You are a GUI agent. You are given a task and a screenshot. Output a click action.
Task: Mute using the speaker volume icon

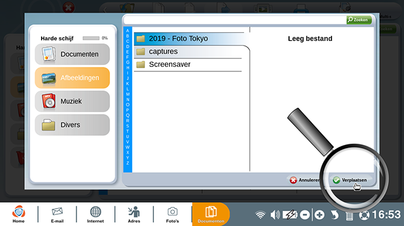pyautogui.click(x=275, y=215)
